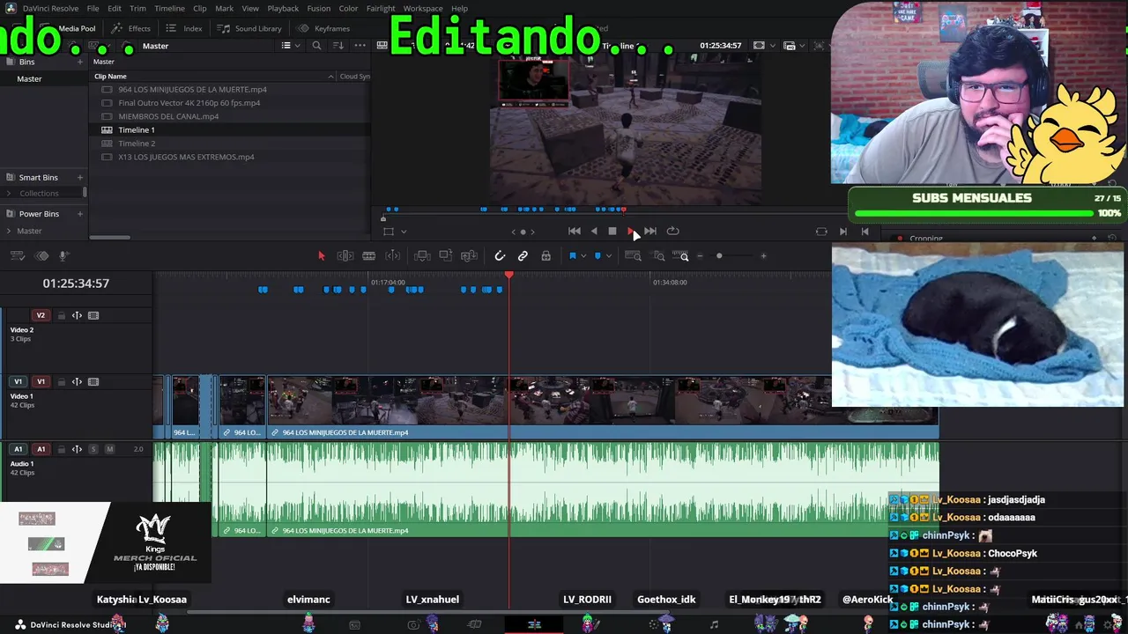1128x634 pixels.
Task: Lock the Video 2 track
Action: pyautogui.click(x=61, y=315)
